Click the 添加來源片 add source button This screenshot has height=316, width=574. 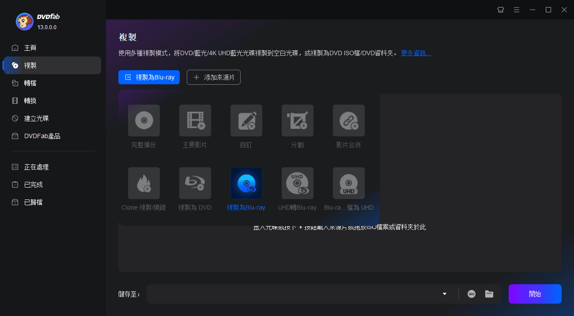214,77
